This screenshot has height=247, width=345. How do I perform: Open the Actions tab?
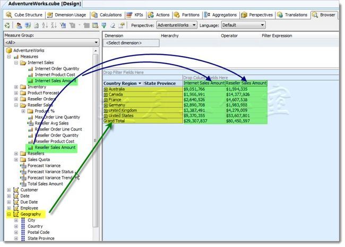point(159,15)
